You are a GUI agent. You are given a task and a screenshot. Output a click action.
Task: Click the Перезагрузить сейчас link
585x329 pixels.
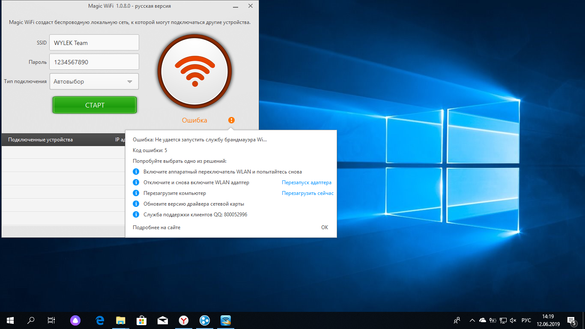pos(307,193)
